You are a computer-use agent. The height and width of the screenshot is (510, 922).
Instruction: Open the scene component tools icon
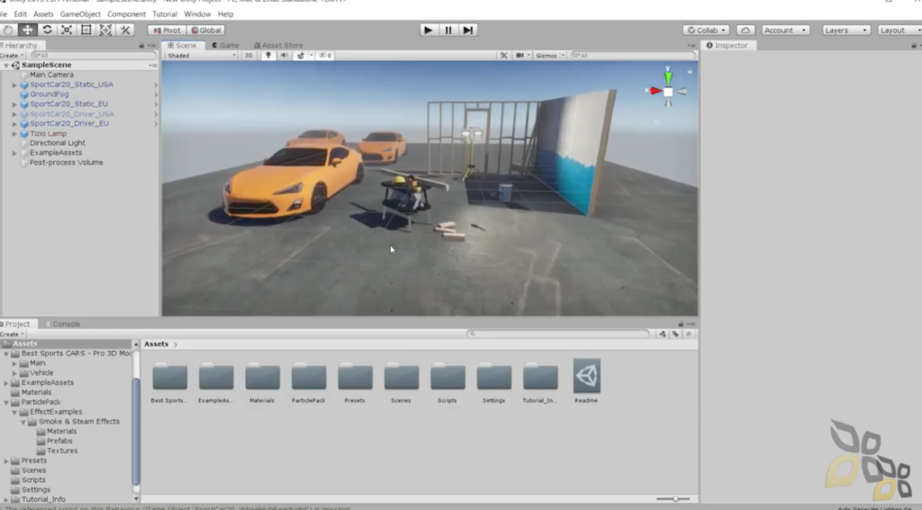(504, 55)
